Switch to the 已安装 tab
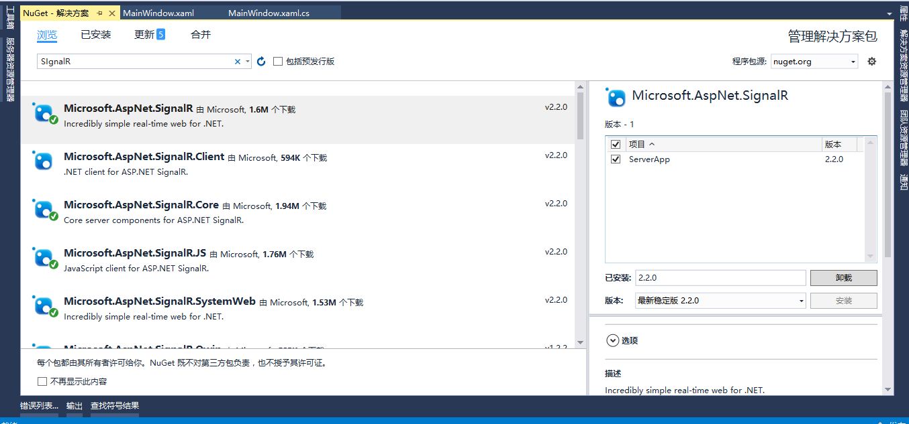Screen dimensions: 909x424 click(x=96, y=35)
